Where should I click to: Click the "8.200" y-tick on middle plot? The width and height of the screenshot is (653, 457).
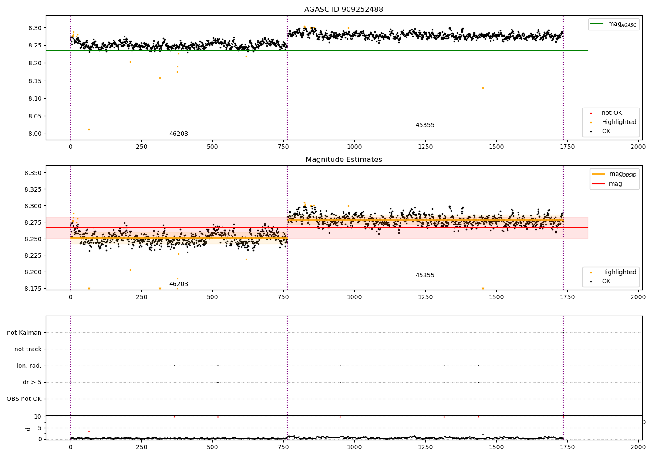pos(33,272)
